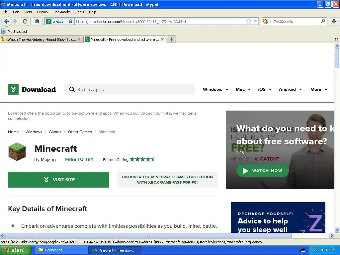Open the browser Home page icon
The height and width of the screenshot is (255, 340).
37,21
